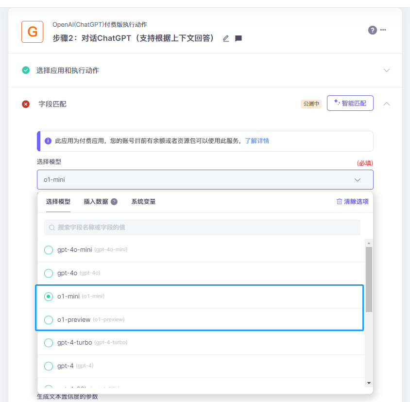Switch to the 插入数据 tab
Viewport: 410px width, 402px height.
(x=96, y=202)
